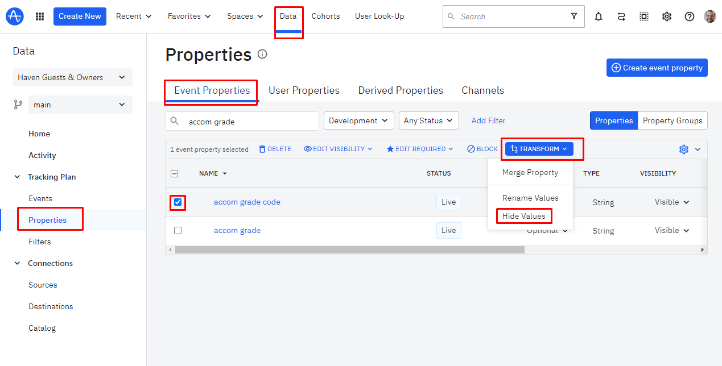Viewport: 722px width, 366px height.
Task: Select the Property Groups view button
Action: click(673, 120)
